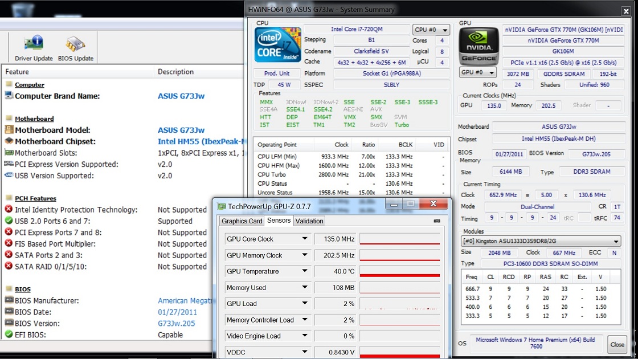
Task: Click GPU Core Clock graph bar
Action: point(399,239)
